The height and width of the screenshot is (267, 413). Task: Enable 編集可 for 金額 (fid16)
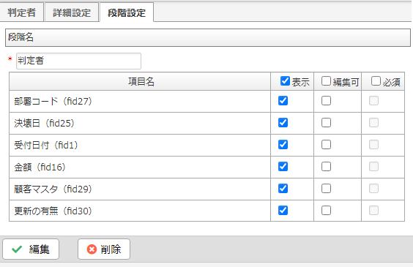[326, 167]
